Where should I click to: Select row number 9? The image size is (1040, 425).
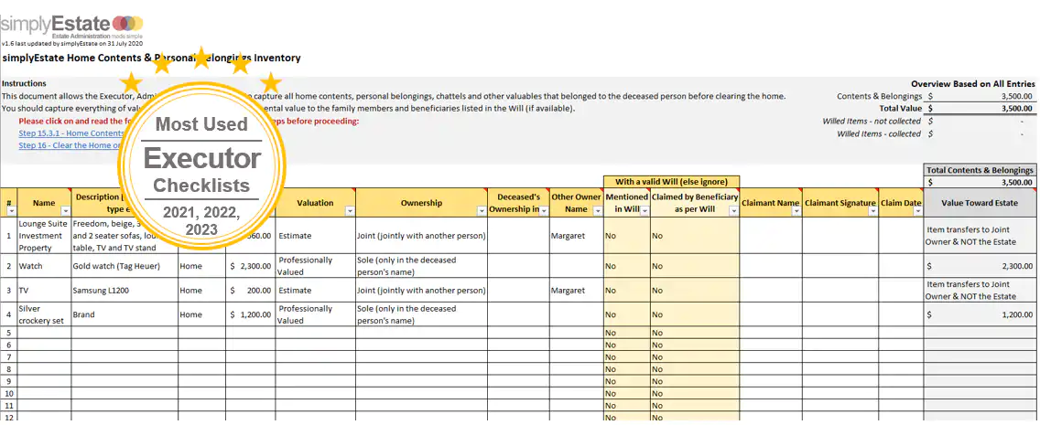pos(8,381)
